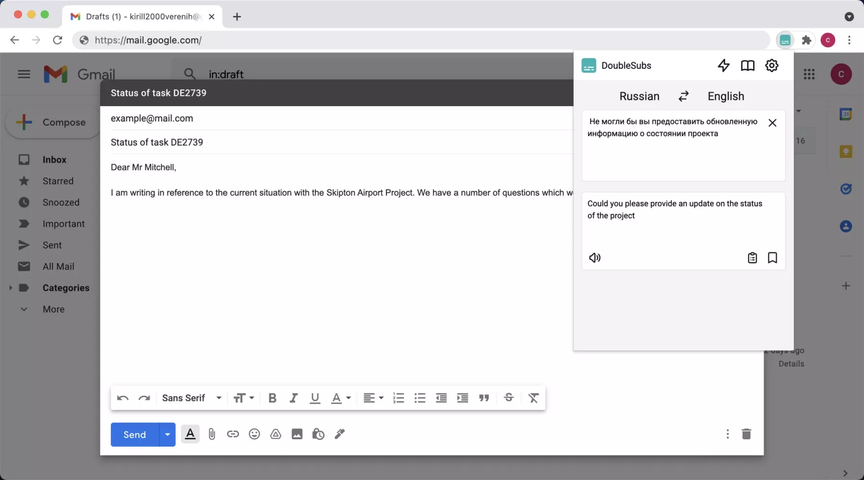864x480 pixels.
Task: Bookmark the English translation
Action: coord(772,258)
